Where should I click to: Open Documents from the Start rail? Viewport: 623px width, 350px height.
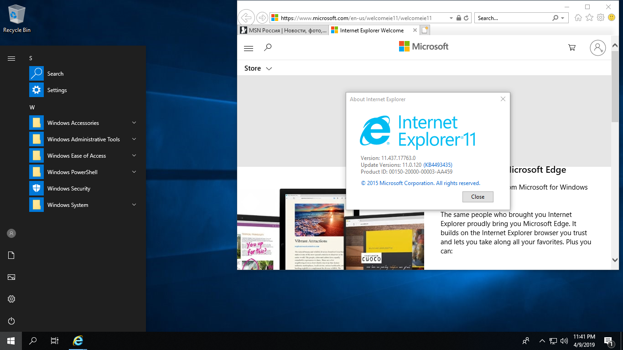pos(11,255)
